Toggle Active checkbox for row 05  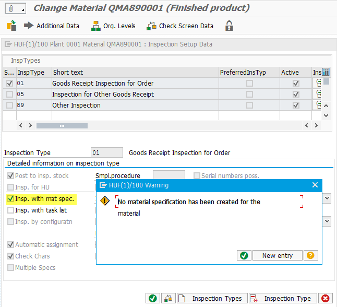[296, 94]
